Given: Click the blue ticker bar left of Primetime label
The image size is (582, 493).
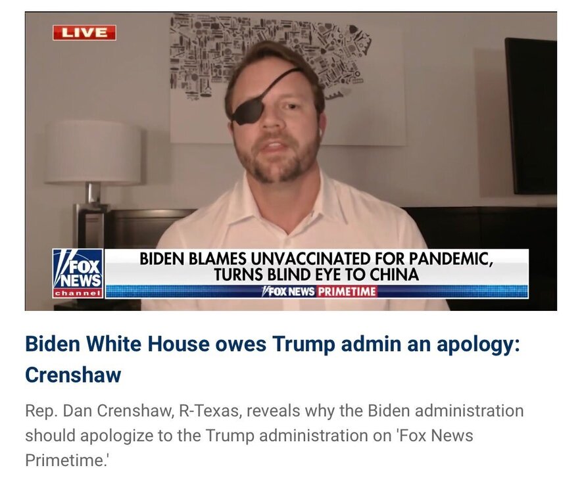Looking at the screenshot, I should tap(183, 292).
